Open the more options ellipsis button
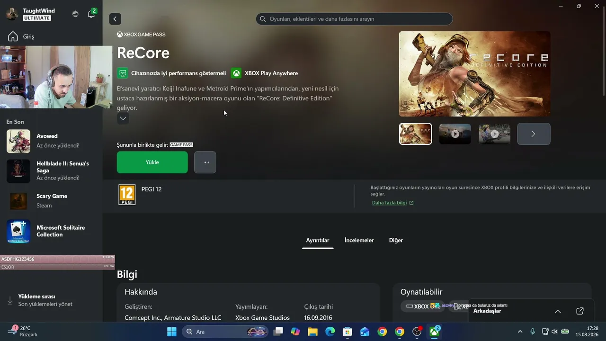 pos(205,162)
